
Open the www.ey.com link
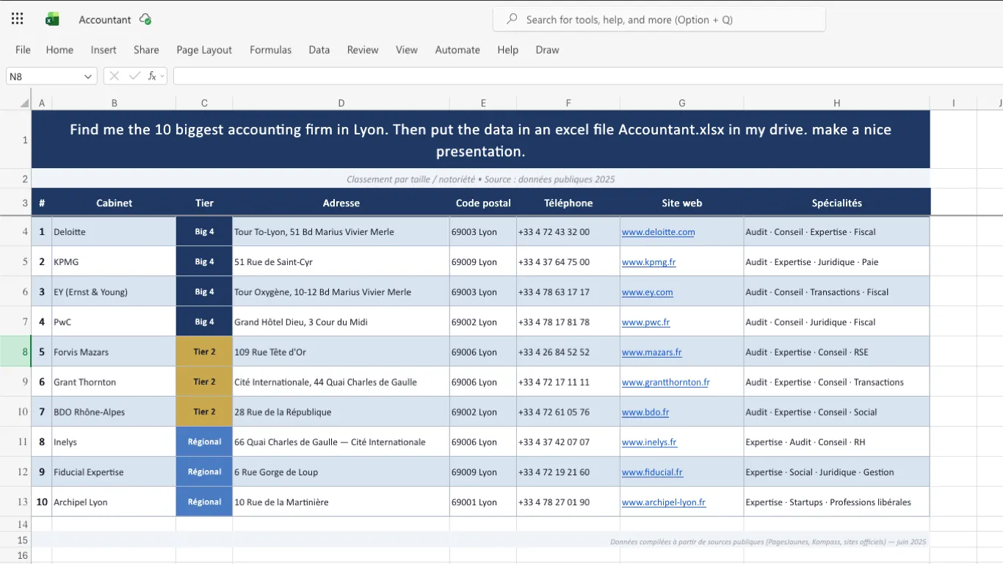point(647,292)
